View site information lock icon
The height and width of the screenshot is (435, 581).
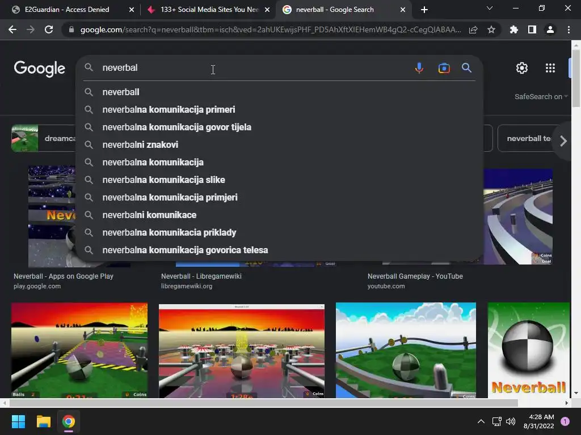[71, 29]
